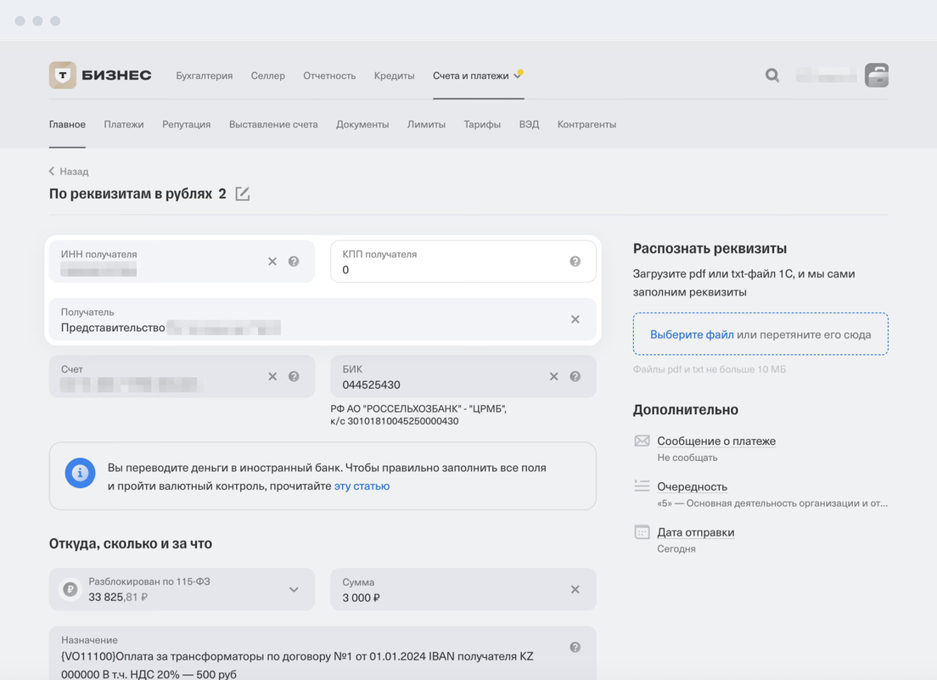Open the Очередность payment priority option
Image resolution: width=937 pixels, height=680 pixels.
[692, 486]
